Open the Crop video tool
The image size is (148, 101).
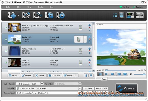(49, 15)
